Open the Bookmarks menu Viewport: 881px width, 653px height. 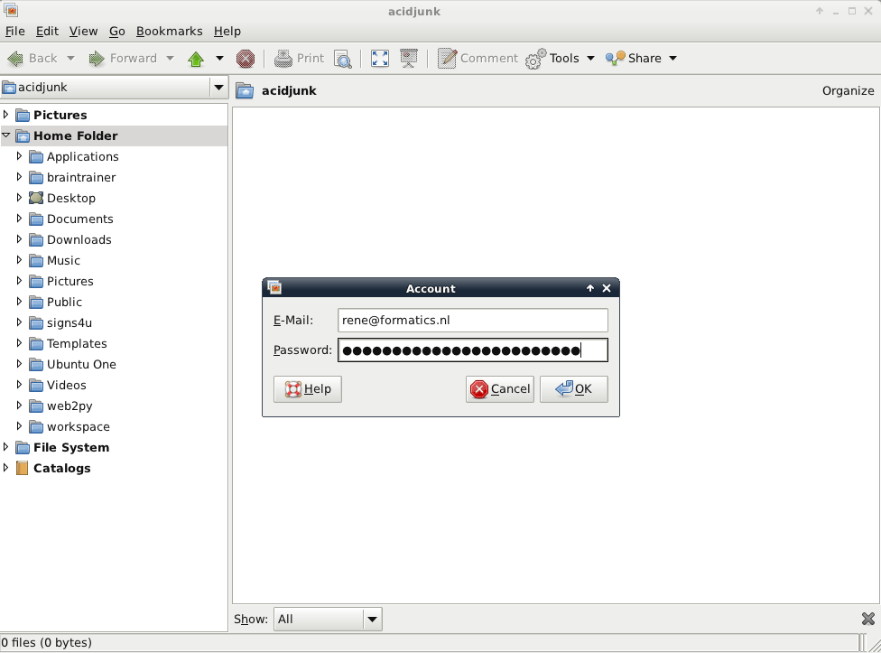169,32
